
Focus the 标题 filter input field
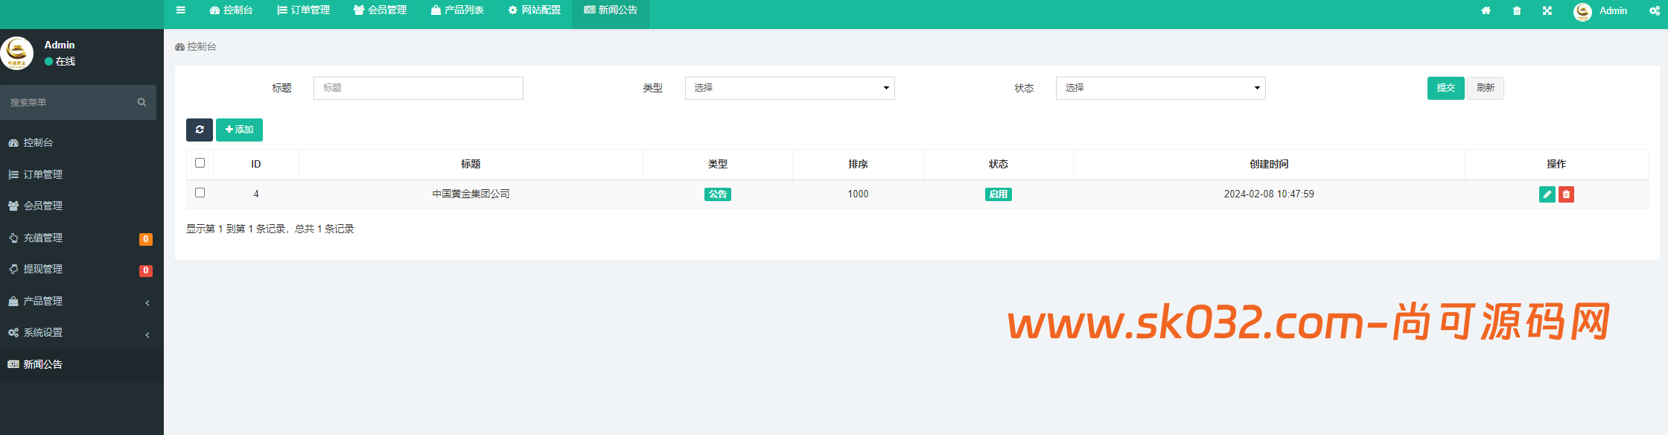coord(418,88)
